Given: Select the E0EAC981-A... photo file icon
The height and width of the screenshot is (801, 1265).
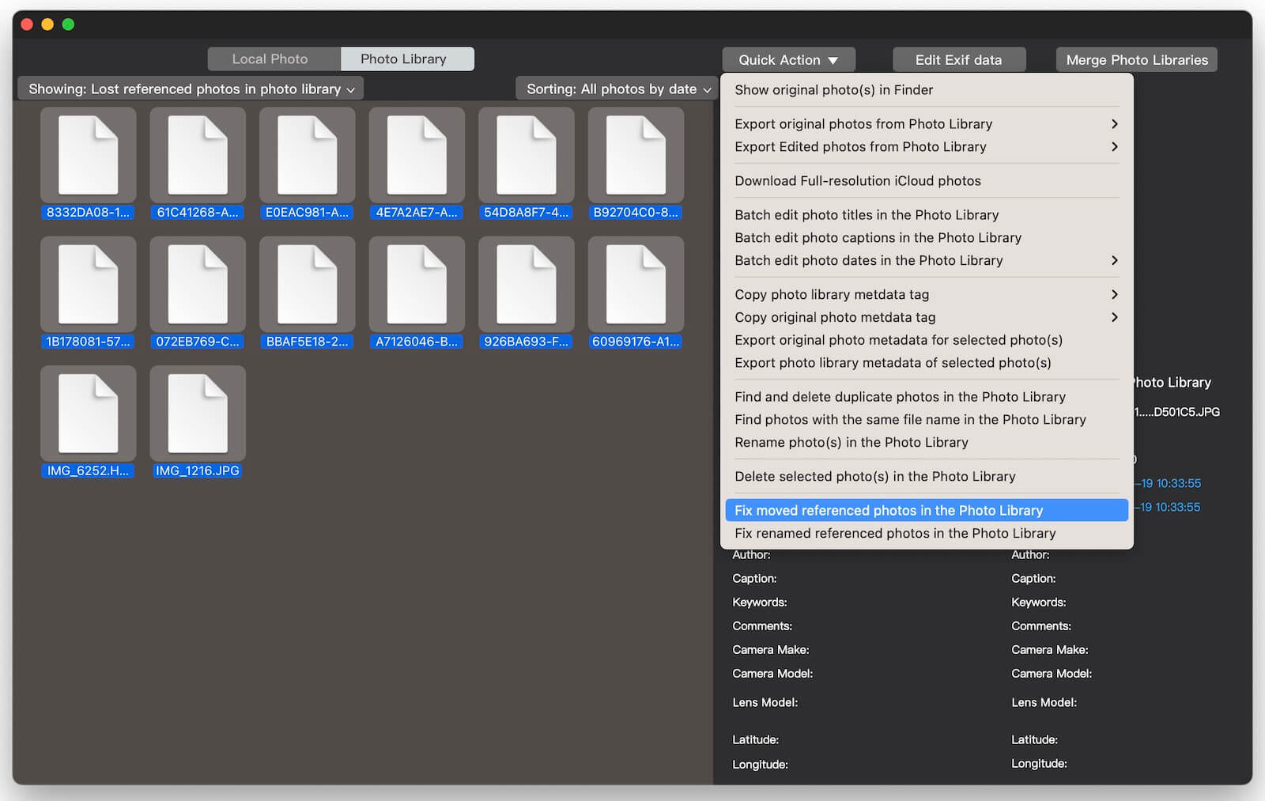Looking at the screenshot, I should tap(307, 155).
